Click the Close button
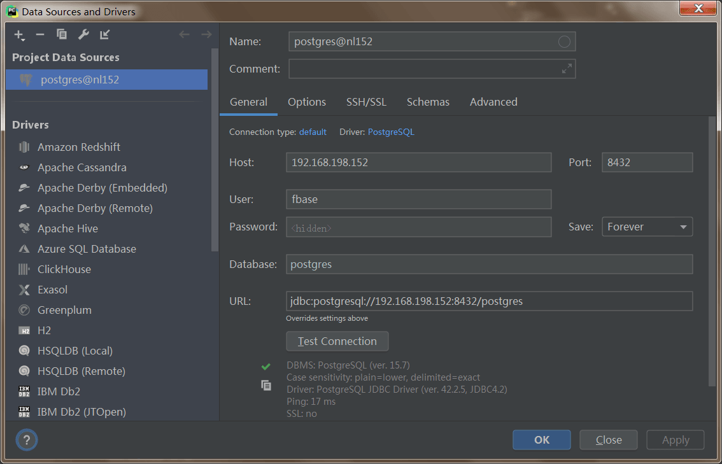Screen dimensions: 722x464 tap(608, 440)
